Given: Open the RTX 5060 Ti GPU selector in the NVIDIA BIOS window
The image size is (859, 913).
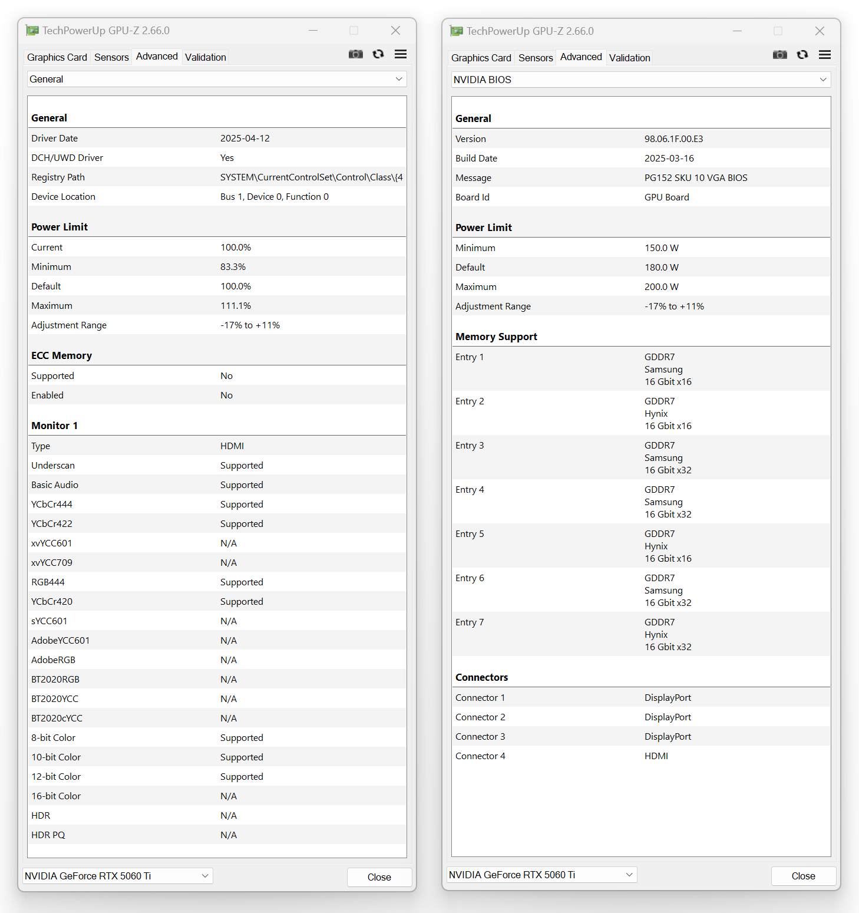Looking at the screenshot, I should (541, 875).
